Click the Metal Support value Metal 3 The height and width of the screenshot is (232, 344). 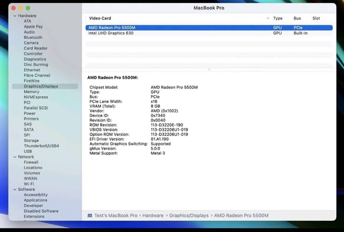coord(158,153)
